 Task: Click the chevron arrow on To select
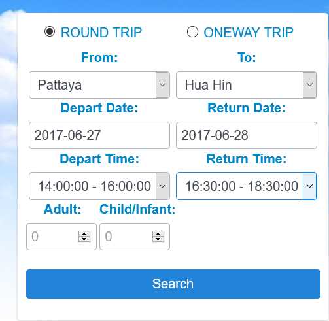pos(310,85)
